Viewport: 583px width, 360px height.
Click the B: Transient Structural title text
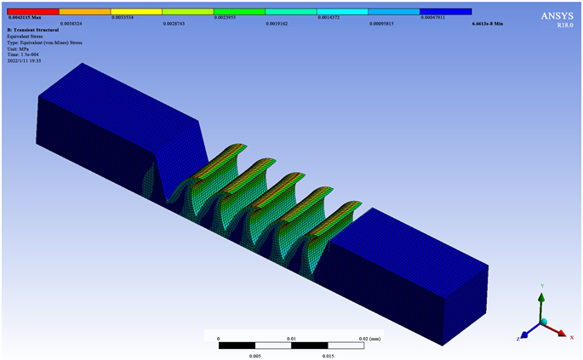[x=34, y=31]
